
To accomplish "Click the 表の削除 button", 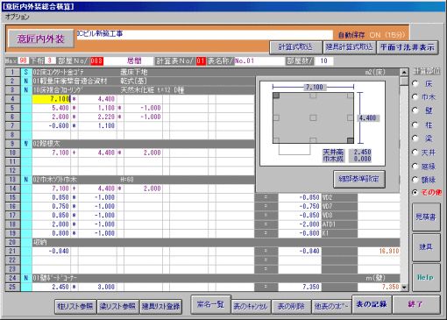I will click(x=291, y=307).
